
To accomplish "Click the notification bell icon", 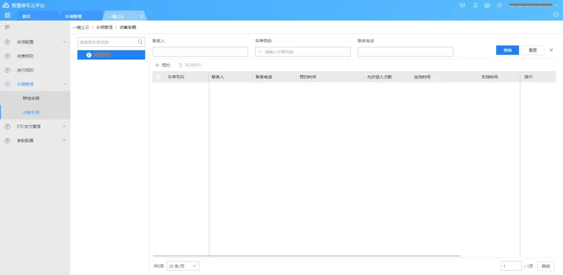I will pyautogui.click(x=475, y=5).
